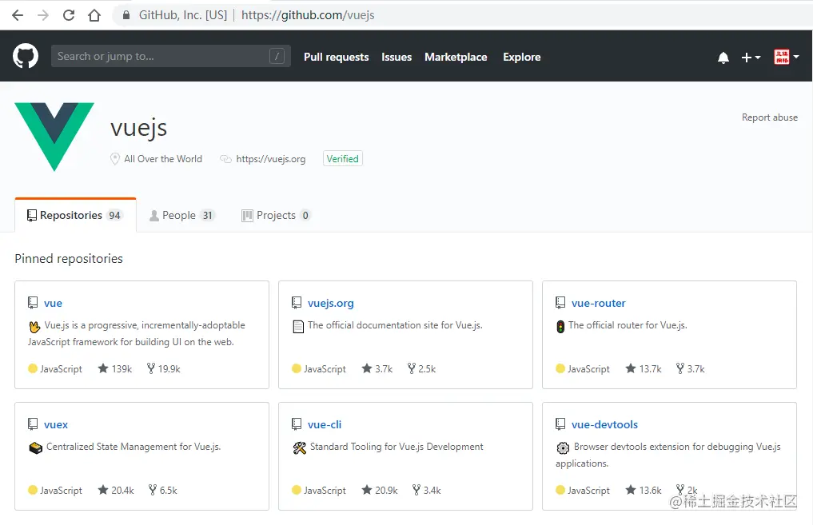This screenshot has width=813, height=525.
Task: Click JavaScript language dot on vue card
Action: [33, 368]
